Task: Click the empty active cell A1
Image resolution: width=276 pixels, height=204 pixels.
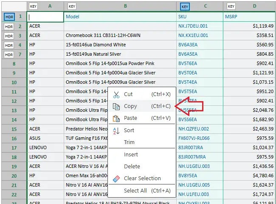Action: pyautogui.click(x=45, y=17)
